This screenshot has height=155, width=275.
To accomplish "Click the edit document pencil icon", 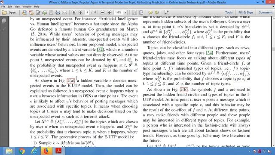I will click(x=38, y=12).
